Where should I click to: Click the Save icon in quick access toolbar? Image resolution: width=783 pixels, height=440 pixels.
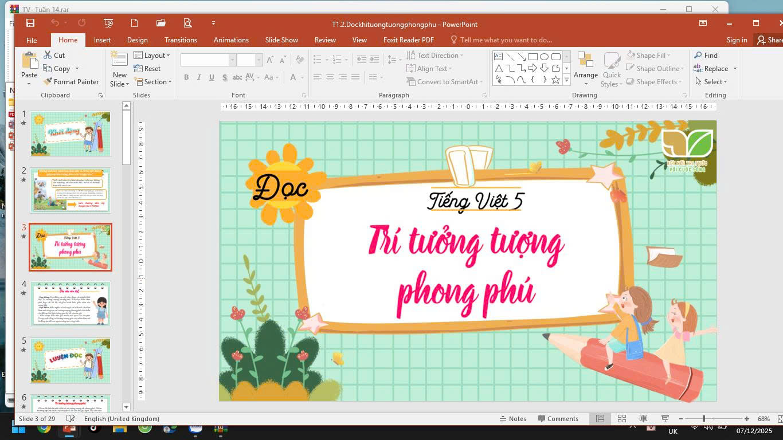click(30, 23)
